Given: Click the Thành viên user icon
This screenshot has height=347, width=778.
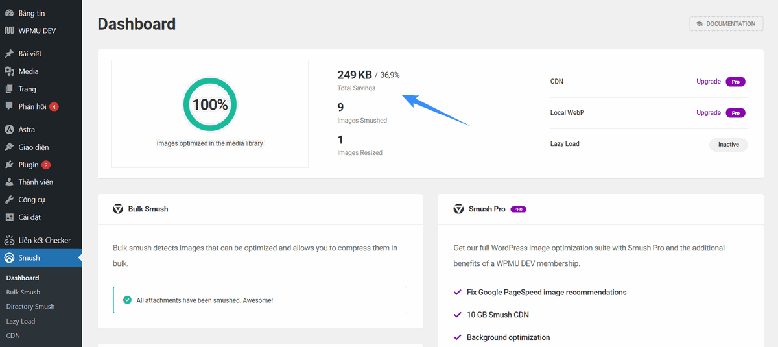Looking at the screenshot, I should tap(9, 182).
